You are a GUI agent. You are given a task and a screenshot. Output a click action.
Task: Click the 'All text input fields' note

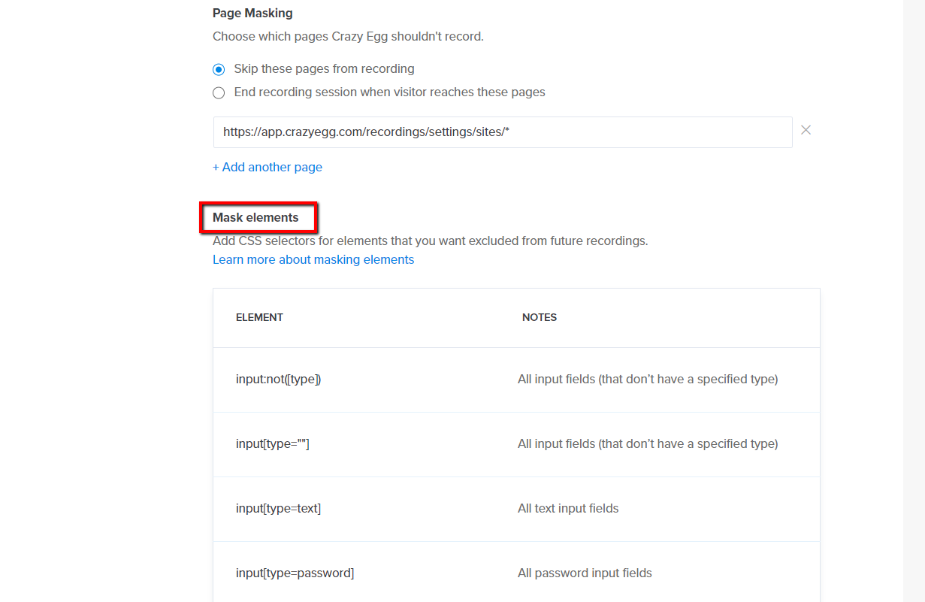point(568,508)
